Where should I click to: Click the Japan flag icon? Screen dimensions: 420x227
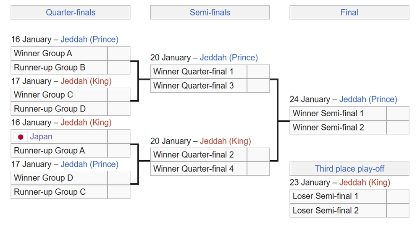(x=20, y=137)
